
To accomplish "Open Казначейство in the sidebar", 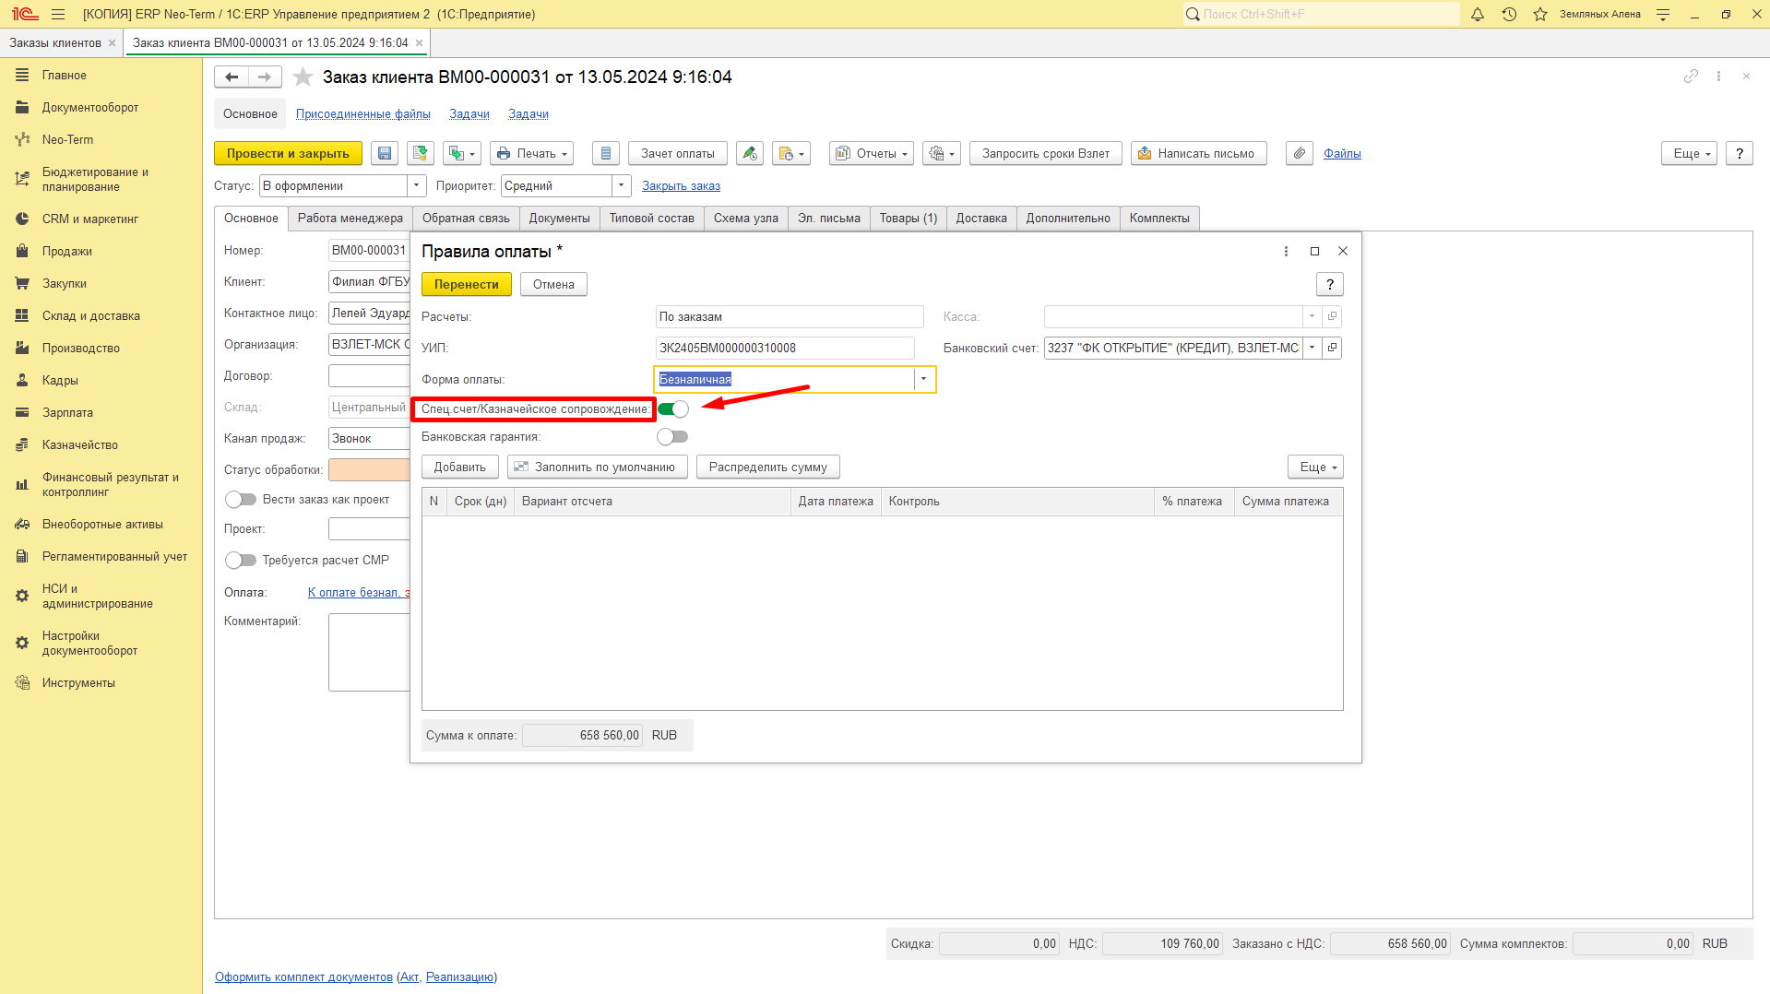I will (x=80, y=444).
